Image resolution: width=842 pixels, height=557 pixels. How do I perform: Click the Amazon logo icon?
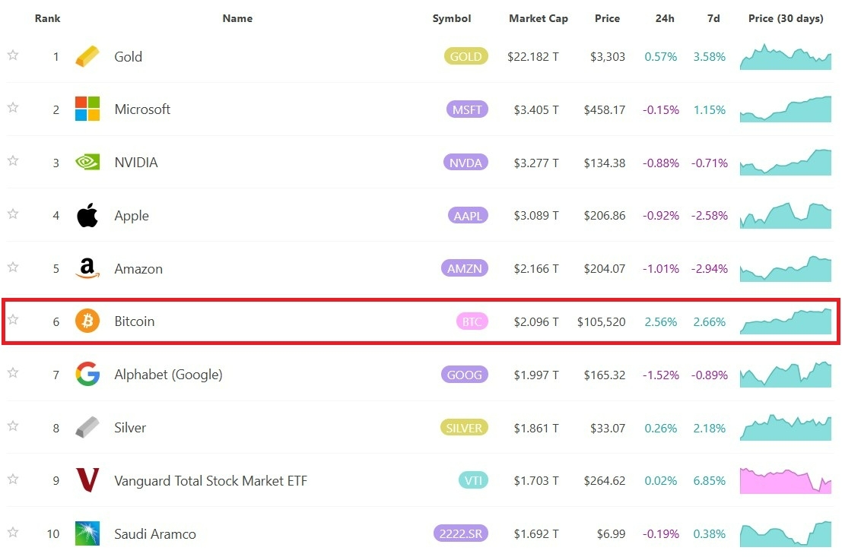pos(87,268)
